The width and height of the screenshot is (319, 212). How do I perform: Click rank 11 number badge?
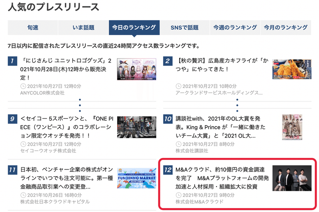12,170
